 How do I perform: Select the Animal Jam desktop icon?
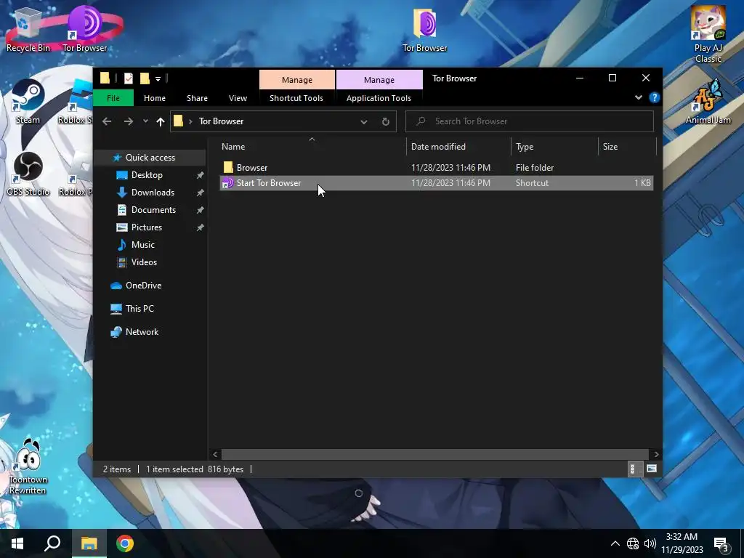coord(708,102)
